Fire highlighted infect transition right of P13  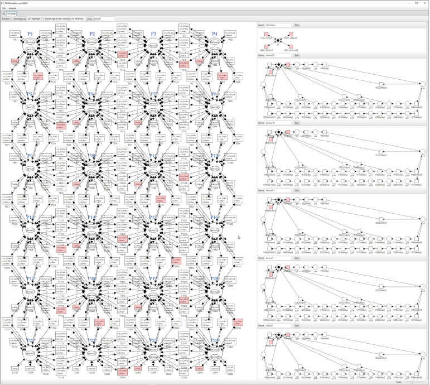tap(61, 249)
